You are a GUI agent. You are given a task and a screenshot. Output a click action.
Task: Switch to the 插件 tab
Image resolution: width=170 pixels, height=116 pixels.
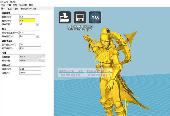tap(16, 9)
